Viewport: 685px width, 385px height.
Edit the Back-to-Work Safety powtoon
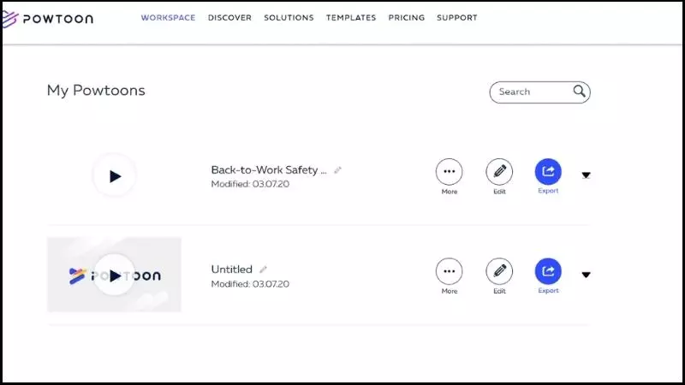(499, 172)
